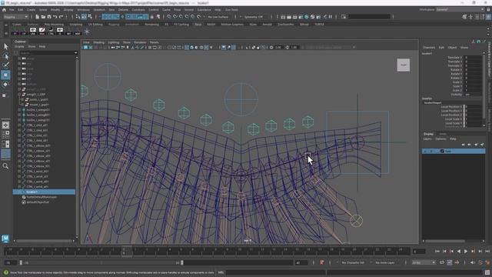Toggle the shelf editor icon at shelf left
This screenshot has width=492, height=277.
(6, 32)
